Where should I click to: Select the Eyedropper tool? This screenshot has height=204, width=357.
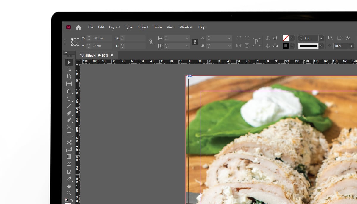coord(69,179)
